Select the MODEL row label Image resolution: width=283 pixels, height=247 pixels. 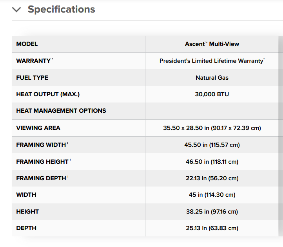(x=27, y=44)
